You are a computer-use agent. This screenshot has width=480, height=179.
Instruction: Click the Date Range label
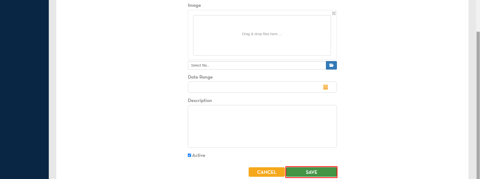point(200,77)
